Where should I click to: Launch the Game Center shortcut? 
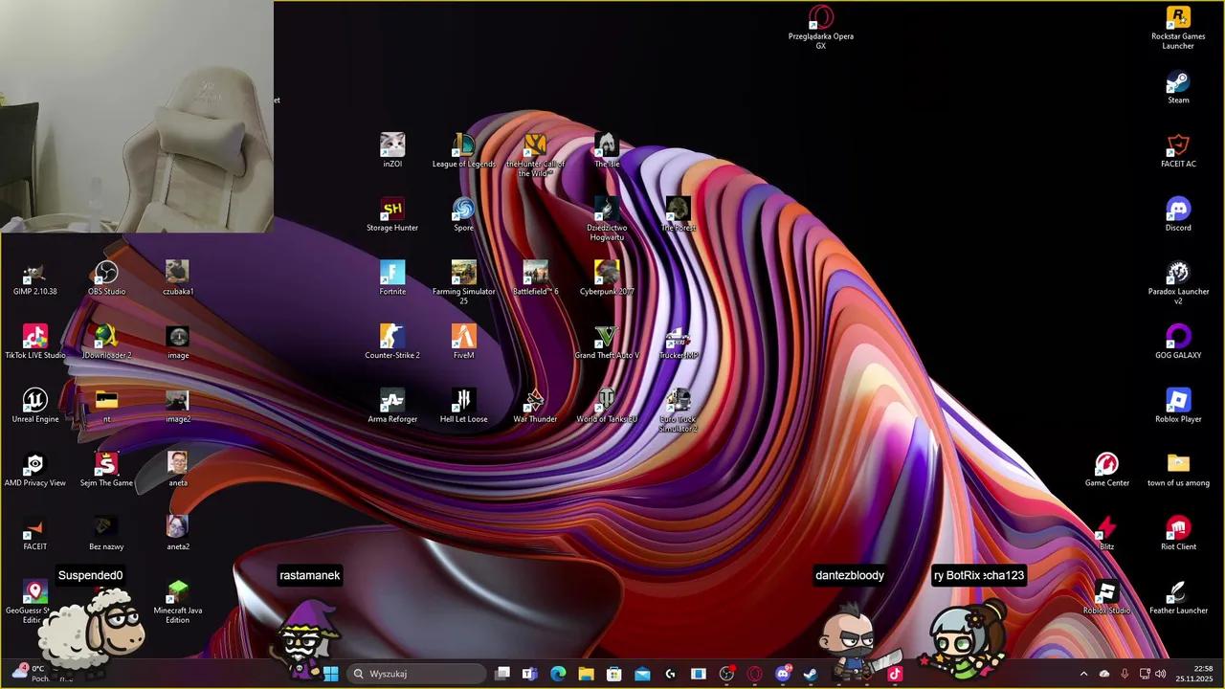(x=1107, y=470)
